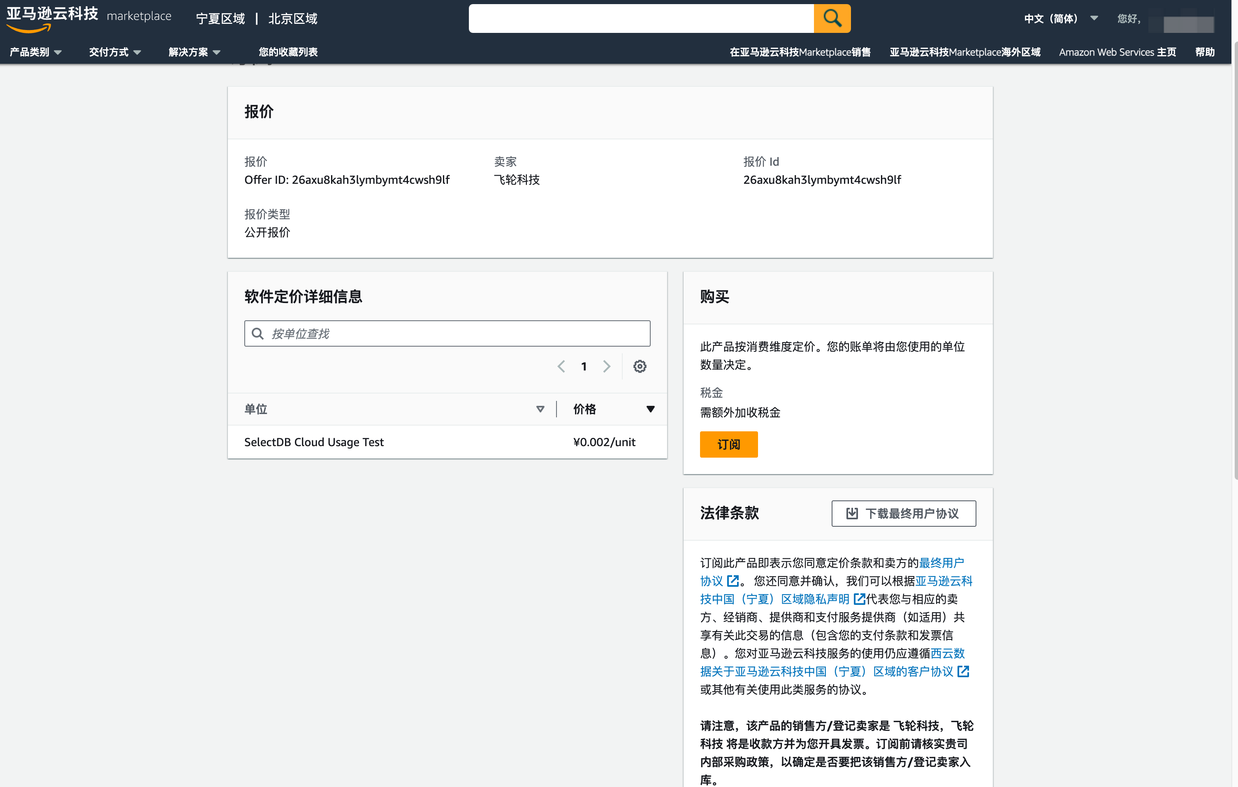Screen dimensions: 1238x787
Task: Switch to 北京区域
Action: click(x=292, y=19)
